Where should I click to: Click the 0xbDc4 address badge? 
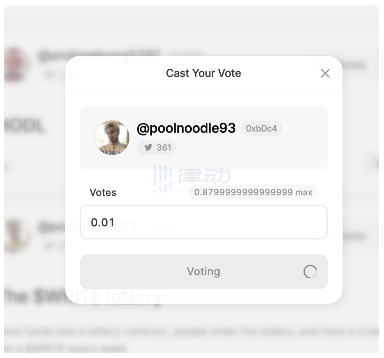(261, 128)
